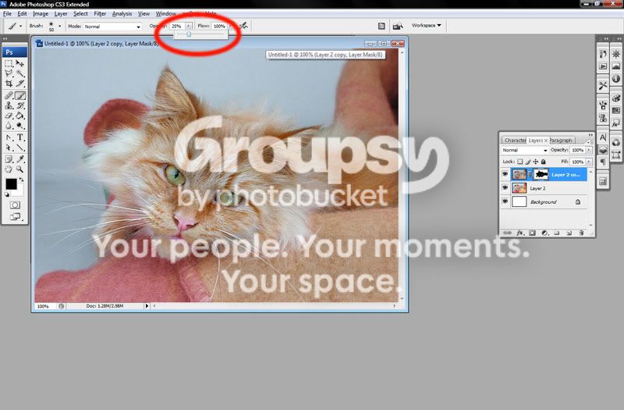
Task: Click the brush opacity slider handle
Action: pos(189,34)
